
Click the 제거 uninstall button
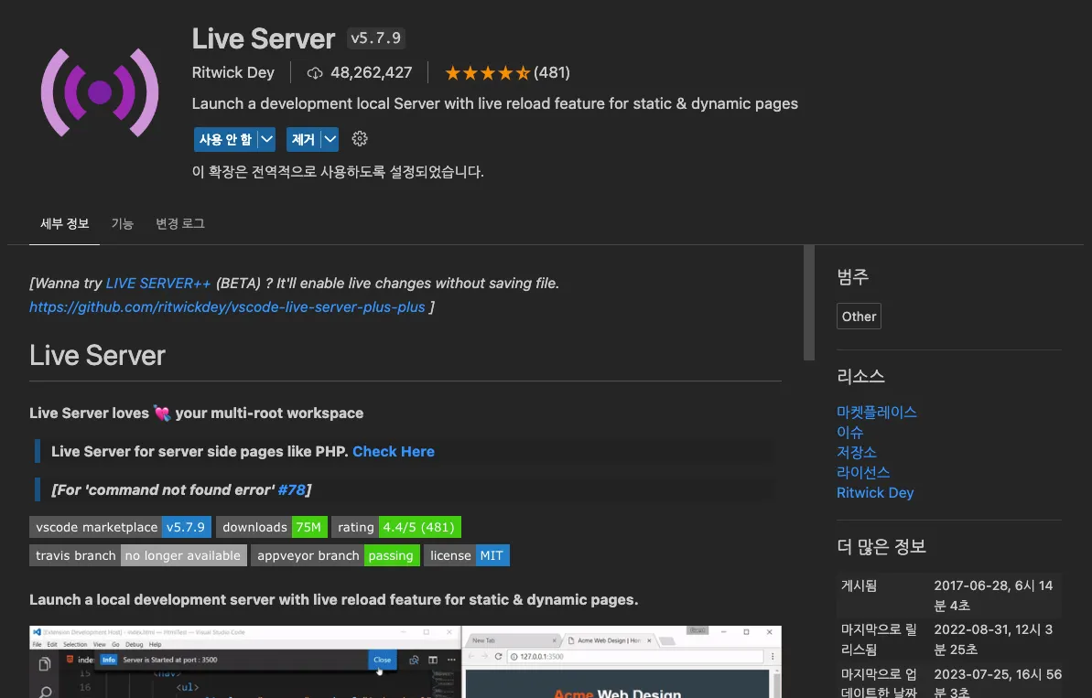point(303,139)
